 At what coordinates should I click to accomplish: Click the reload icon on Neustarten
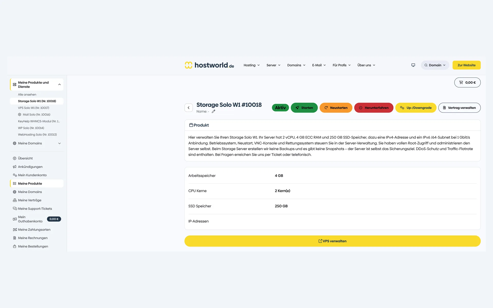(x=326, y=108)
